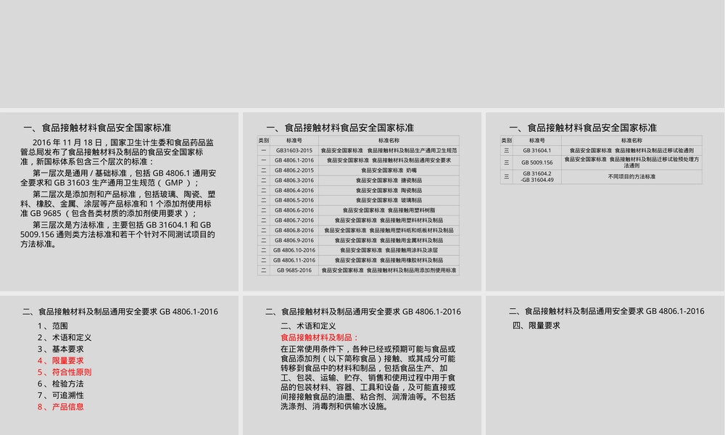725x435 pixels.
Task: Click table cell 'GB 31604.2 -GB 31604.49'
Action: pyautogui.click(x=536, y=177)
